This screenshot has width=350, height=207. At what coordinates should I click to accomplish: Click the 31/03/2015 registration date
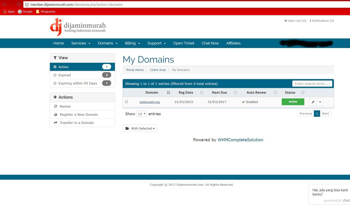[x=184, y=102]
